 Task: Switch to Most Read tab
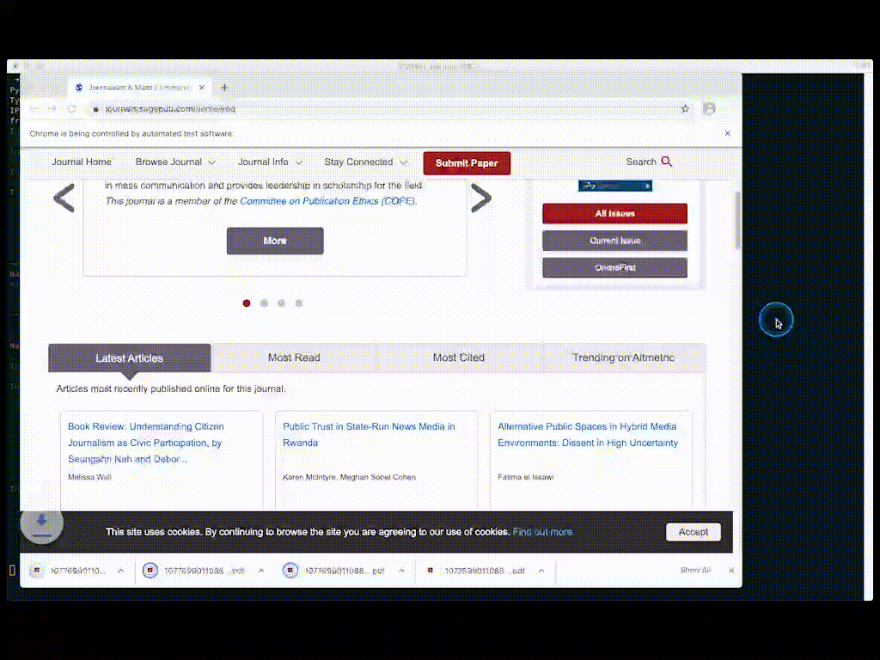click(294, 357)
